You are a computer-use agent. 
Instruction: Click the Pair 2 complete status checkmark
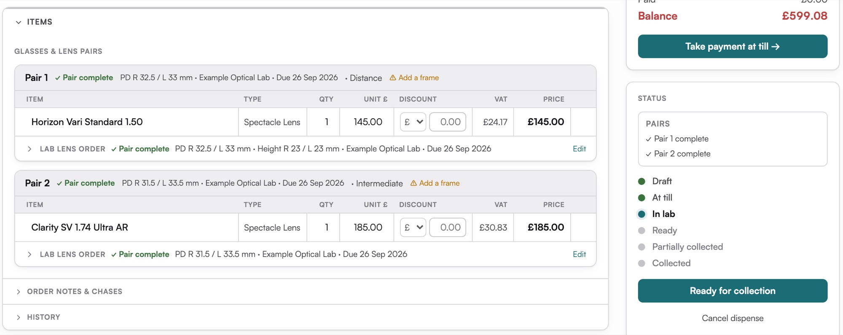click(x=648, y=154)
